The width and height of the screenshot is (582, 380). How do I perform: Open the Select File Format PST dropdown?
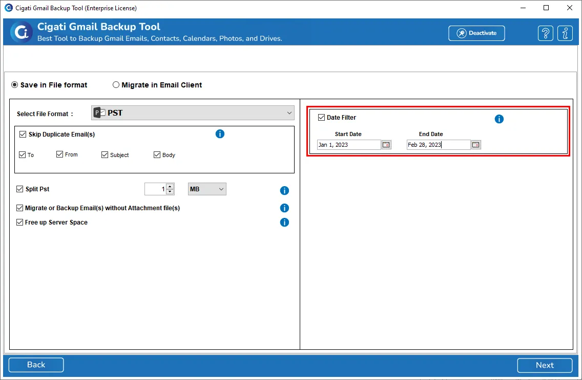pos(193,113)
